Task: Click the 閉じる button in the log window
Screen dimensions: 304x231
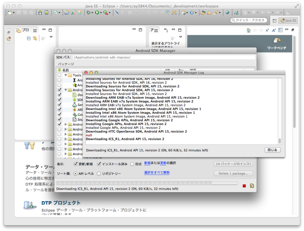Action: pos(272,150)
